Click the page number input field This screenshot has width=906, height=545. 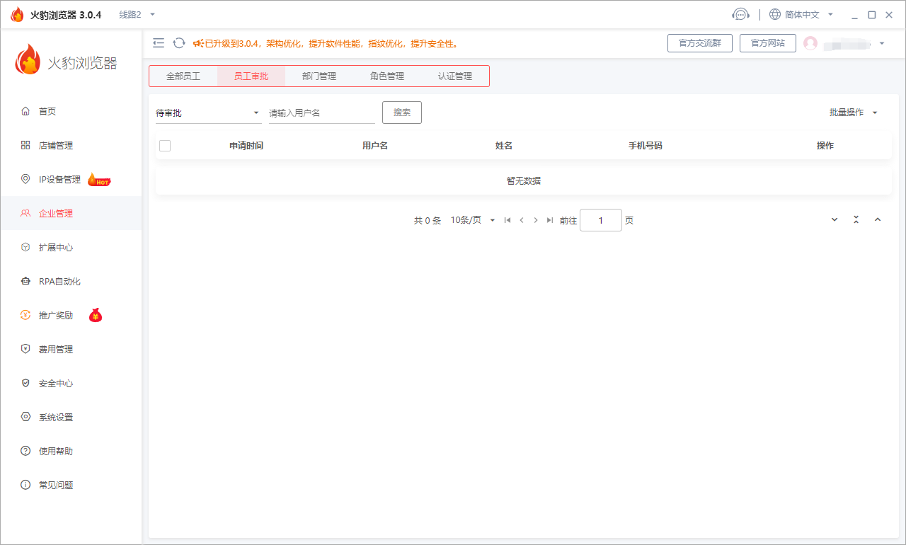point(600,220)
